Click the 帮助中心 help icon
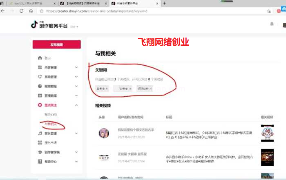286x180 pixels. click(x=40, y=161)
